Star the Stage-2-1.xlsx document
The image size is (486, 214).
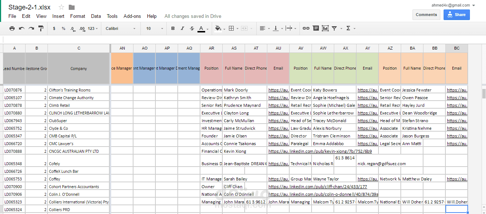61,7
